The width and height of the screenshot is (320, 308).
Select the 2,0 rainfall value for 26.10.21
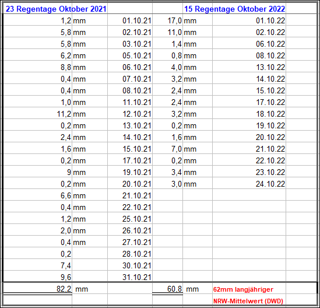[x=66, y=230]
